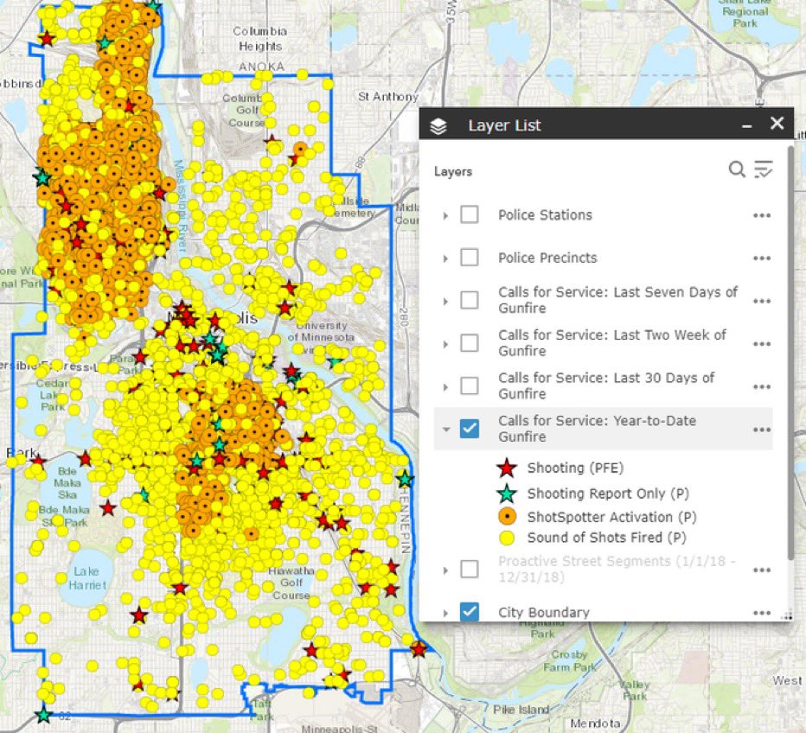Open more options for Last 30 Days layer
Image resolution: width=806 pixels, height=733 pixels.
762,386
